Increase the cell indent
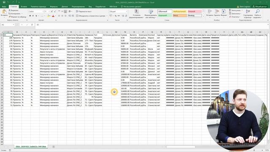This screenshot has width=270, height=152. tap(73, 16)
